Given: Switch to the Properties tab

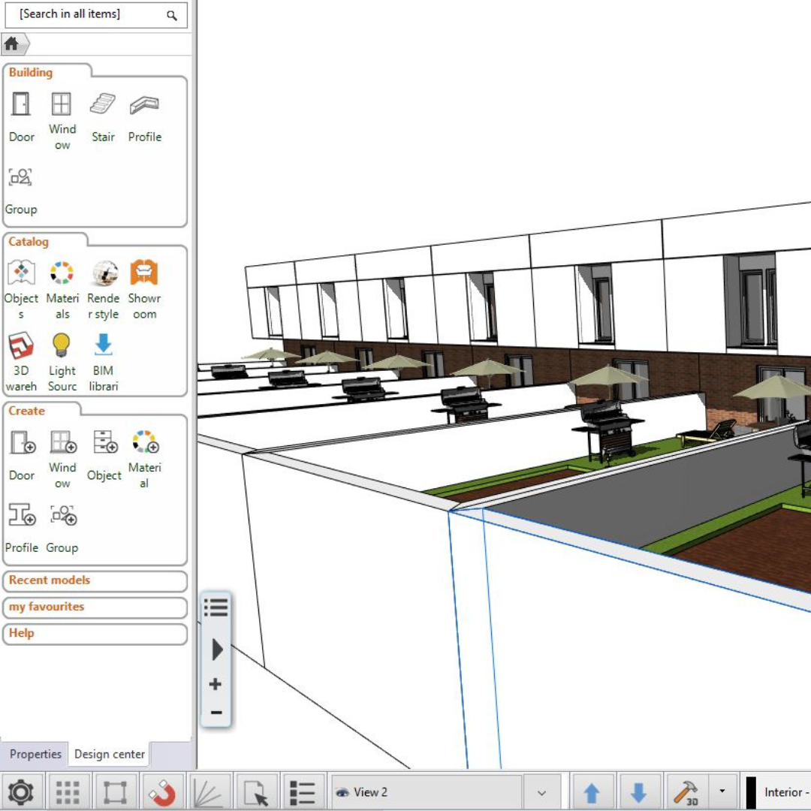Looking at the screenshot, I should (x=35, y=754).
